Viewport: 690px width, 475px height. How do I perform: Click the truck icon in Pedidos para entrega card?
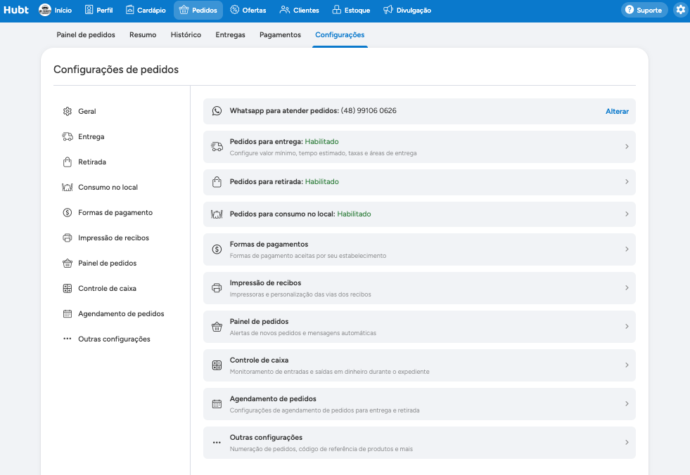[217, 147]
